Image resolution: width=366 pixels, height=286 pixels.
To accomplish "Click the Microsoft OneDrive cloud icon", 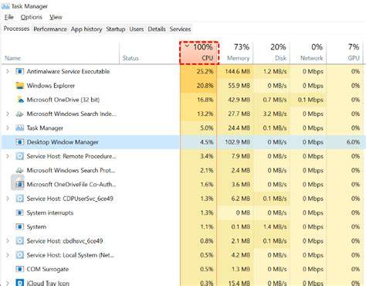I will tap(20, 100).
